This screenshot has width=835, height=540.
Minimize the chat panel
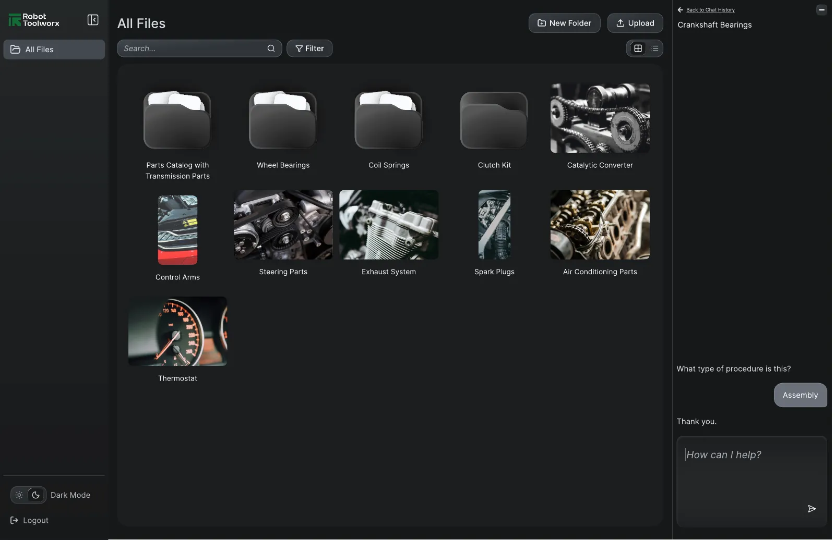[821, 10]
